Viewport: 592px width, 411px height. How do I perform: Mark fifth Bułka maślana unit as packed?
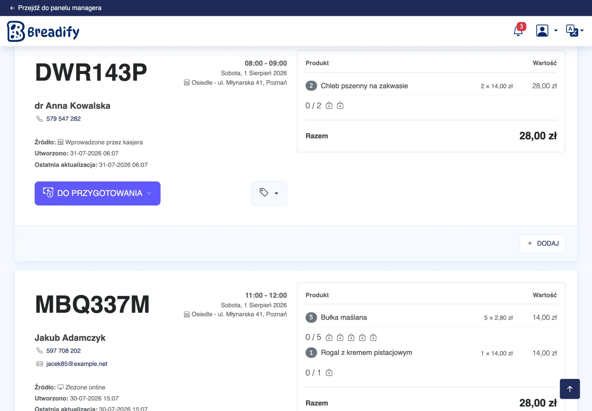click(x=373, y=337)
